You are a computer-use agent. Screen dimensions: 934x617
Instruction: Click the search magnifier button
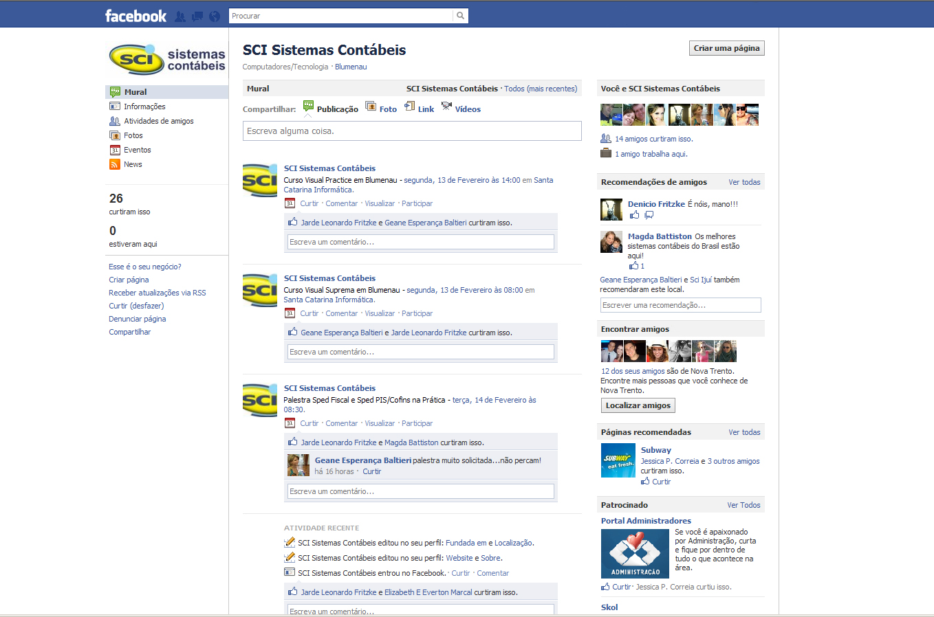click(x=460, y=14)
